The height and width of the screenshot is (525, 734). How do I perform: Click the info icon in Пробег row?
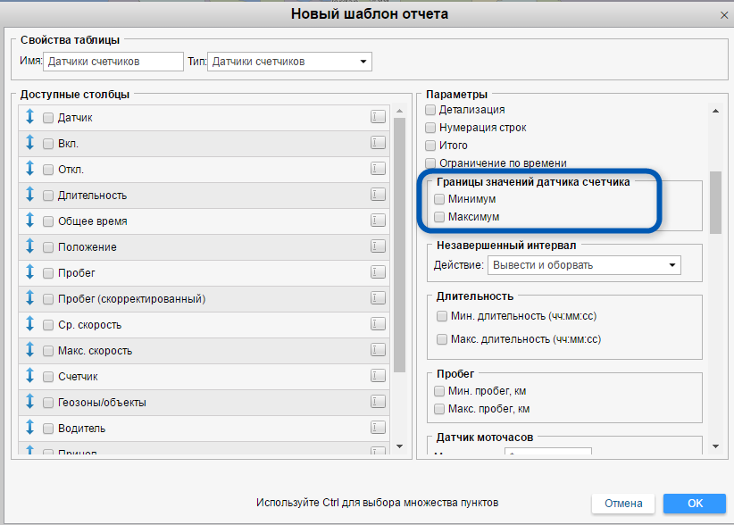[378, 272]
